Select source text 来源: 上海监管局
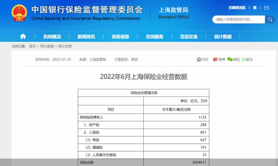Image resolution: width=278 pixels, height=166 pixels. tap(93, 59)
